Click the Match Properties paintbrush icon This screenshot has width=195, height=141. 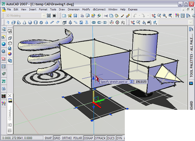[x=122, y=16]
